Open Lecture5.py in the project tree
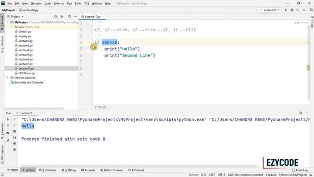Screen dimensions: 314x177 click(x=26, y=55)
